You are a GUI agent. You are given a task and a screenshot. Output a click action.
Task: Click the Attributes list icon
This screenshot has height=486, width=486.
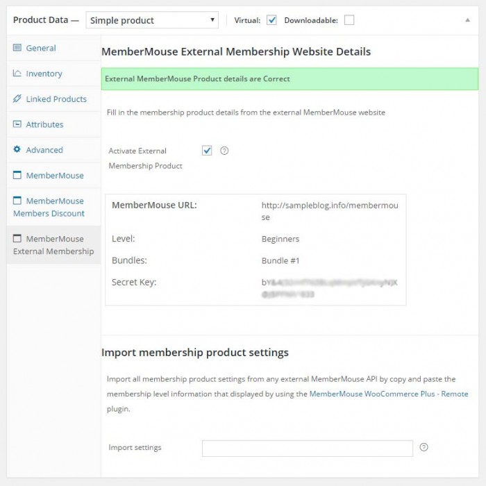pyautogui.click(x=17, y=125)
